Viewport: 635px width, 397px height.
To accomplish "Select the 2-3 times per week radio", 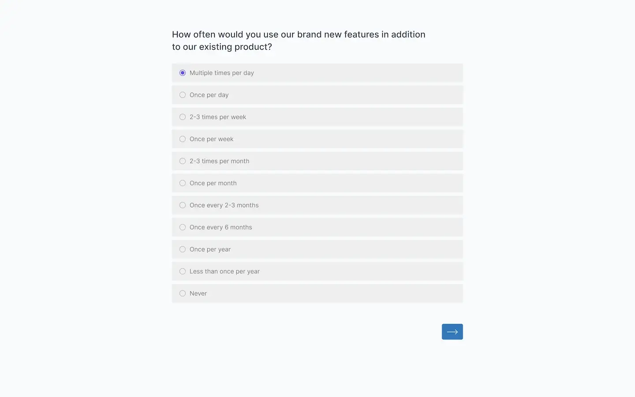I will (183, 117).
